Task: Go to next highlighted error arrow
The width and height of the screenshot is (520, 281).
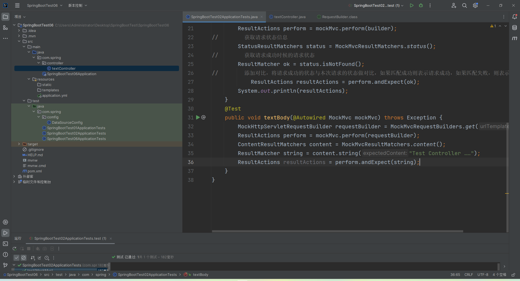Action: [505, 26]
